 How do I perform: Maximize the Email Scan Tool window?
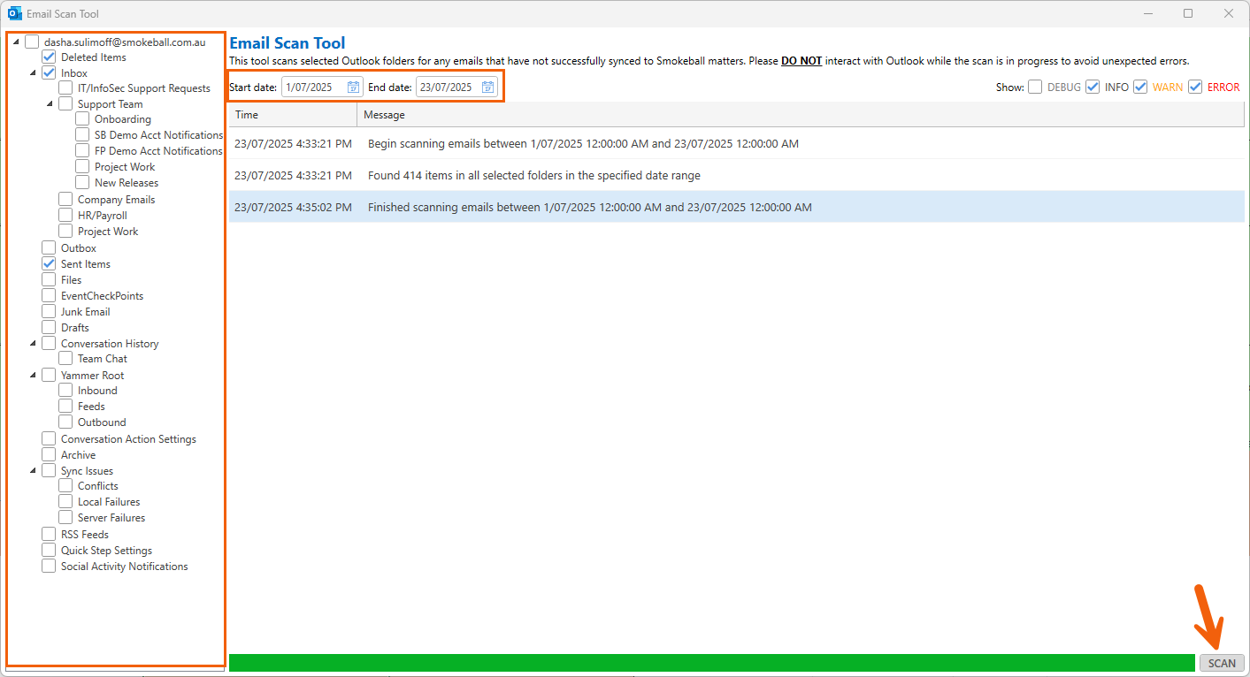pyautogui.click(x=1188, y=13)
